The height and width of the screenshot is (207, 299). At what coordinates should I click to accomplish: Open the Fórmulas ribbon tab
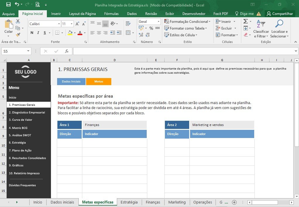point(111,14)
